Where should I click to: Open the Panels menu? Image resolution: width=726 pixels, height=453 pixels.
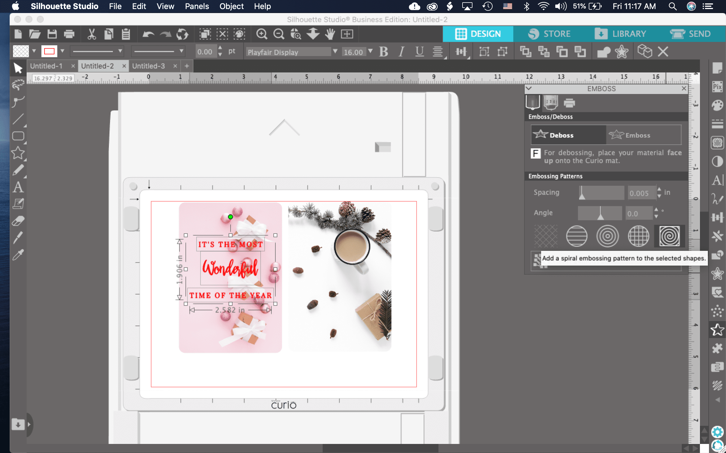click(197, 6)
